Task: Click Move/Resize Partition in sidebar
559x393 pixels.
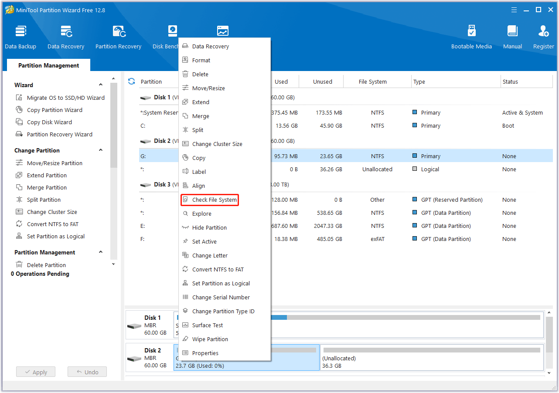Action: (49, 163)
